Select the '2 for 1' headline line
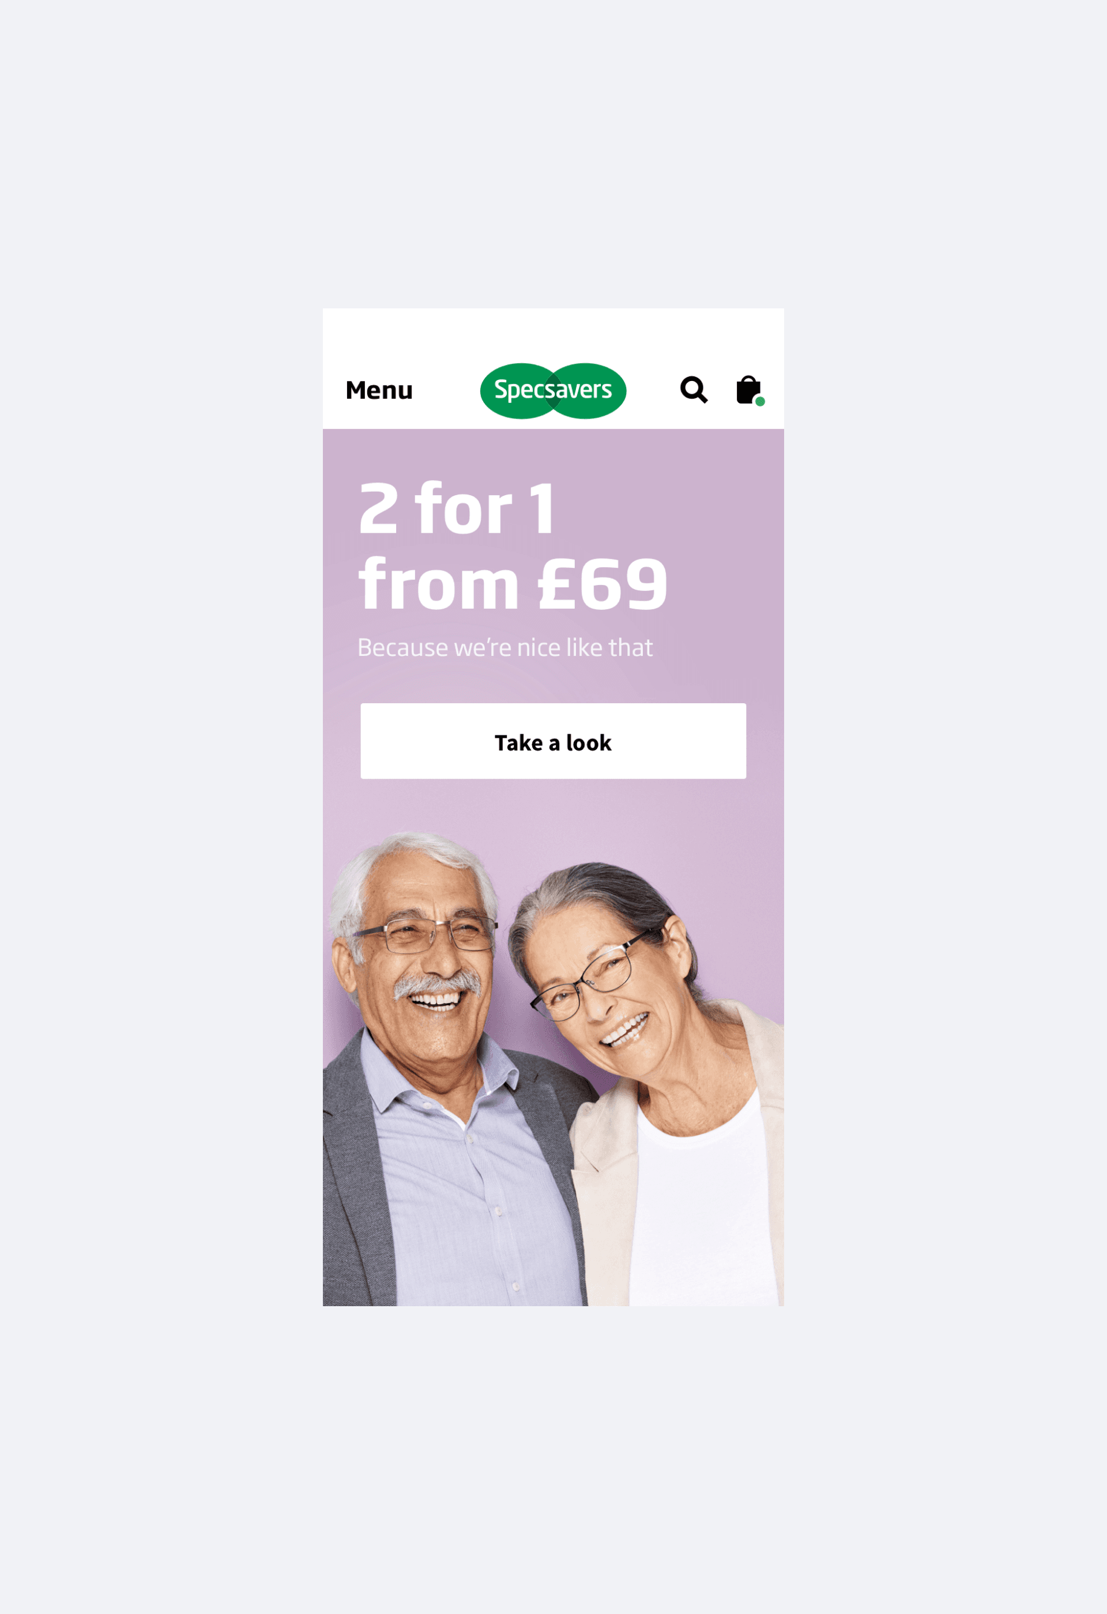 (x=457, y=509)
